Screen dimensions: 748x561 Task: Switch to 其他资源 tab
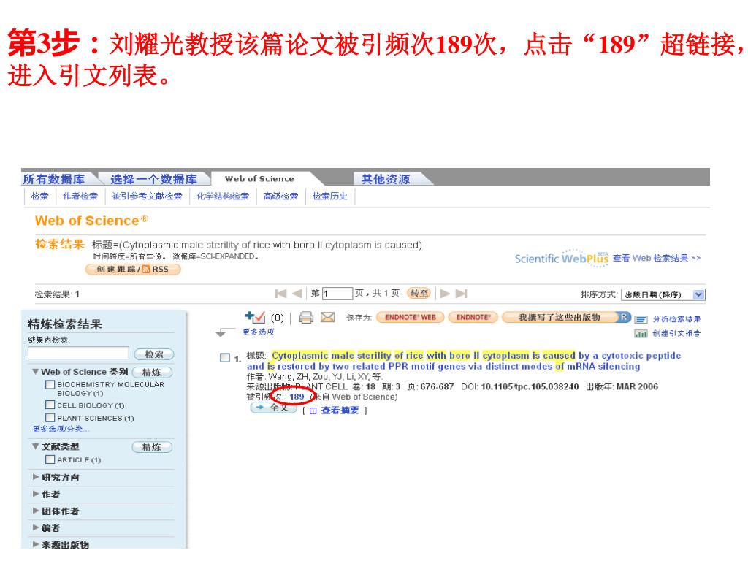click(386, 179)
